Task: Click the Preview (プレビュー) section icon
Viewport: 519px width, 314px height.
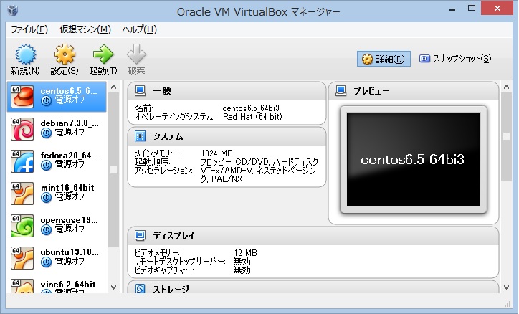Action: [x=341, y=90]
